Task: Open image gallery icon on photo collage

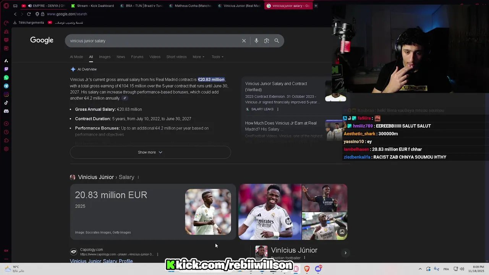Action: point(342,232)
